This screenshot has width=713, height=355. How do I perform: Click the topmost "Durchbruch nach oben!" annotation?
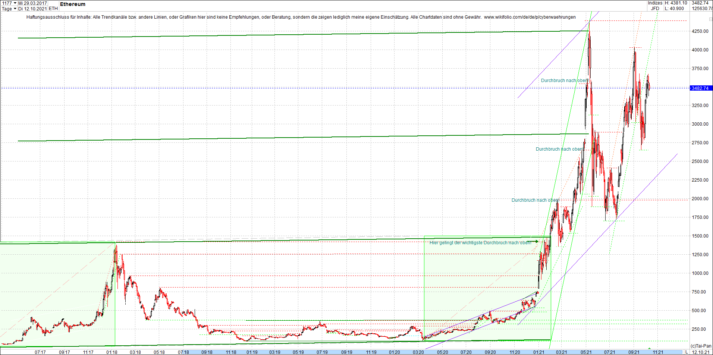pyautogui.click(x=564, y=81)
